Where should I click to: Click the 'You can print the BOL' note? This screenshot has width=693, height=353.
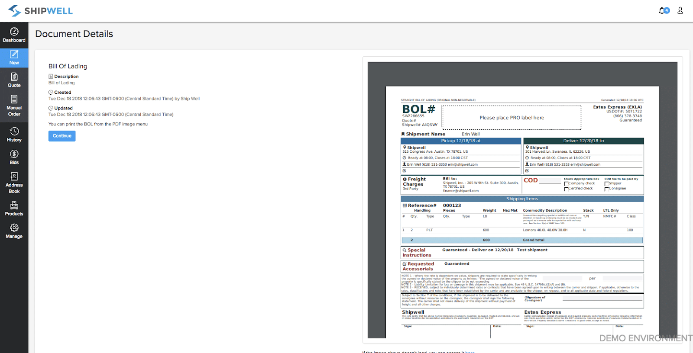click(98, 124)
